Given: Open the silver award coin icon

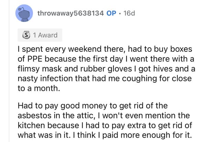Looking at the screenshot, I should tap(26, 35).
